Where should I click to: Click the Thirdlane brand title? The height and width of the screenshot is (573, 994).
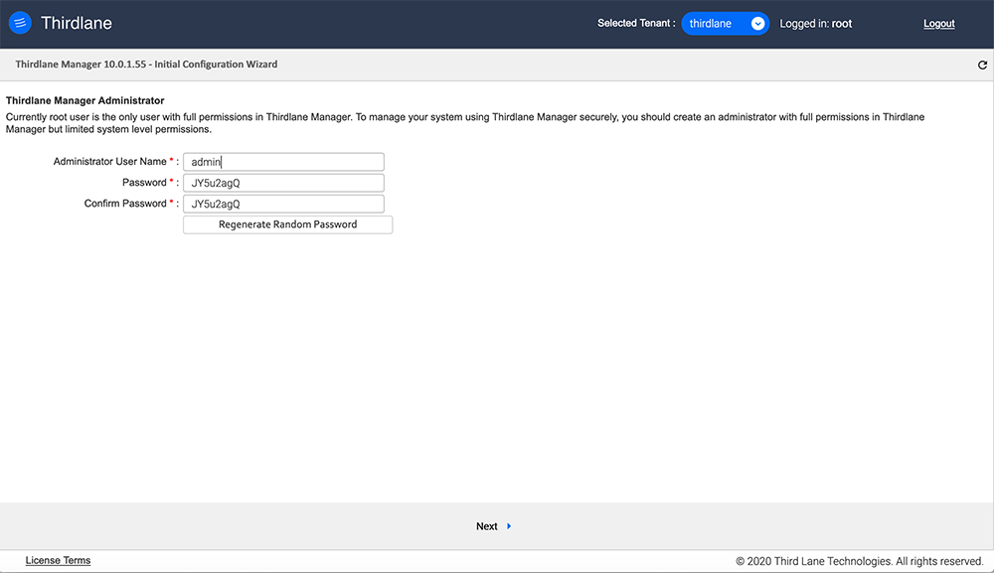pyautogui.click(x=77, y=24)
